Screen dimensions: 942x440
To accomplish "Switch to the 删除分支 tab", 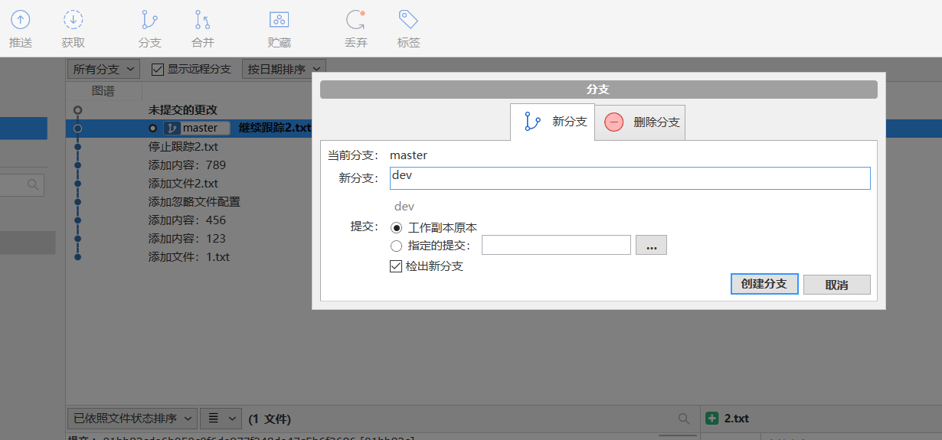I will (x=640, y=122).
